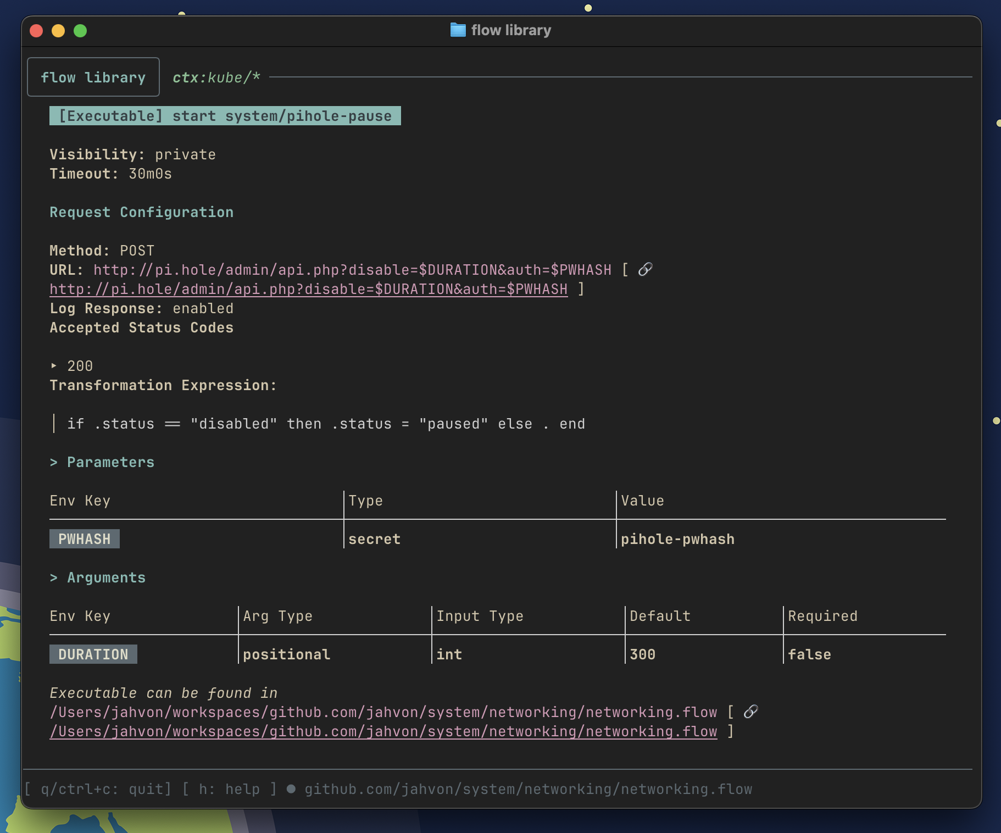Click the Input Type column header
This screenshot has height=833, width=1001.
point(480,616)
